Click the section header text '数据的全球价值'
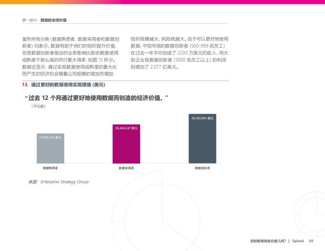The image size is (325, 251). pos(54,20)
